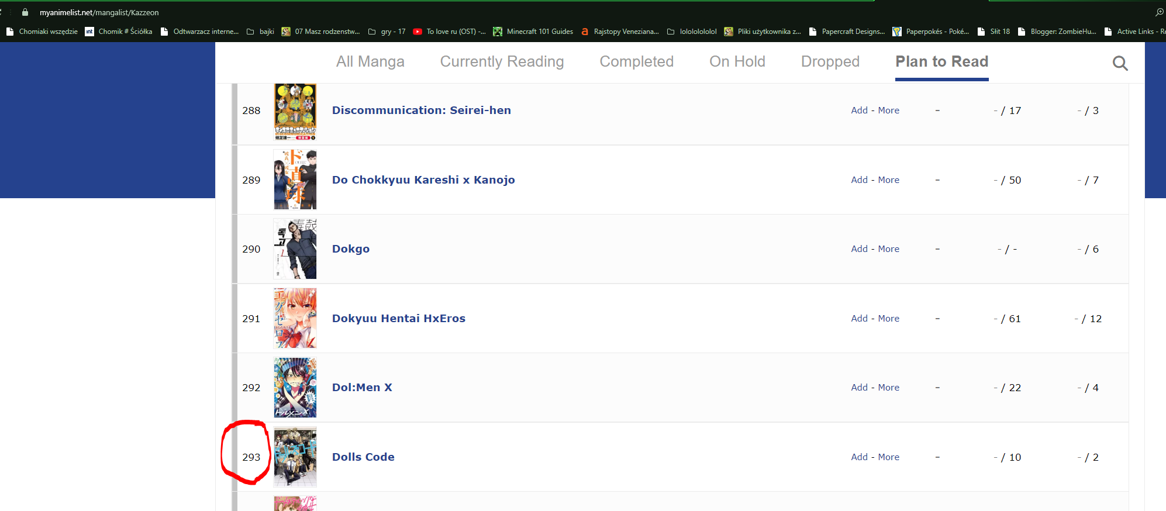Open the Odtwarzacz interne... bookmark
The height and width of the screenshot is (511, 1166).
[x=199, y=32]
